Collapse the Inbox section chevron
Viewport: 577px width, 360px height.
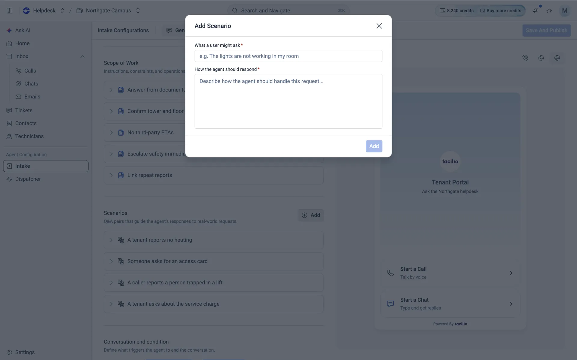pos(82,56)
